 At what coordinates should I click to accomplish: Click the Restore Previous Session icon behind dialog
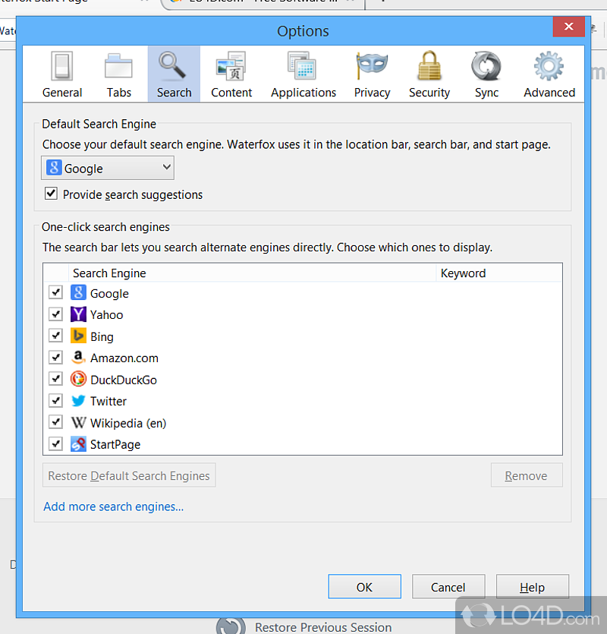tap(231, 626)
